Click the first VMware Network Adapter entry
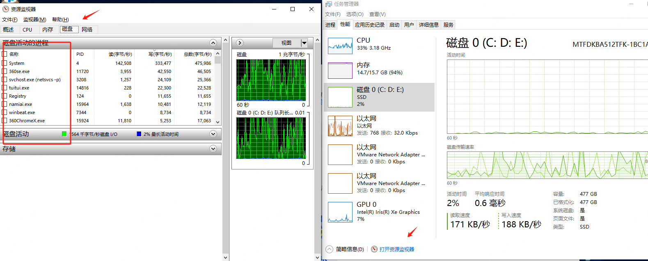 pos(379,154)
